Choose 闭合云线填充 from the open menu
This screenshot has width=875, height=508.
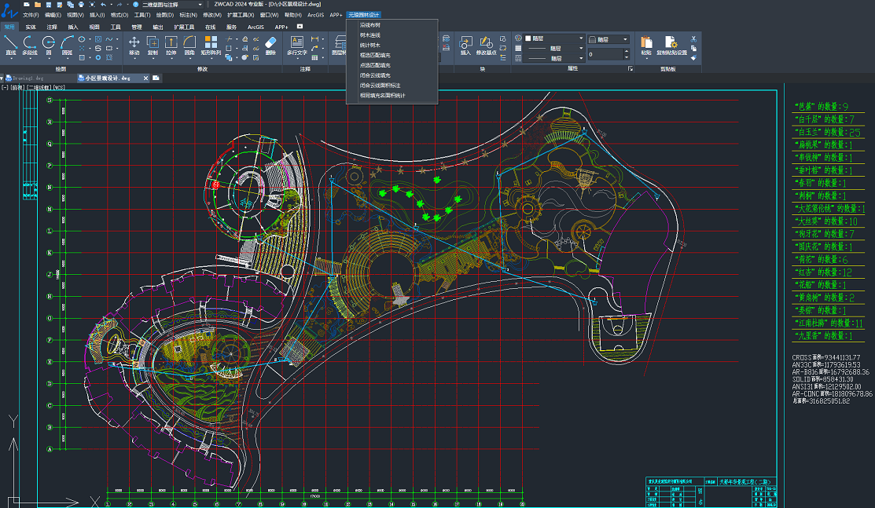tap(374, 75)
